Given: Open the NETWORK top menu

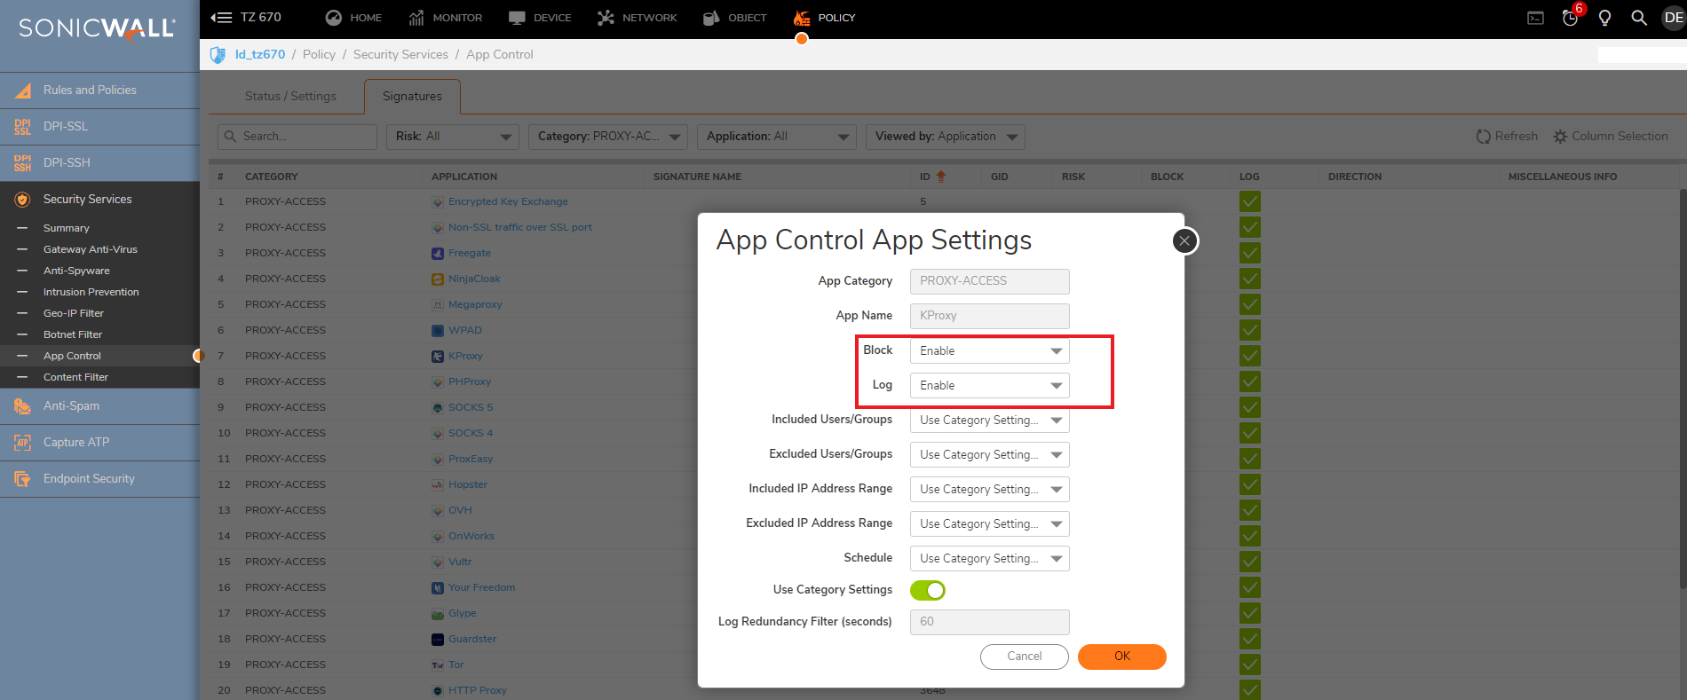Looking at the screenshot, I should pyautogui.click(x=638, y=18).
